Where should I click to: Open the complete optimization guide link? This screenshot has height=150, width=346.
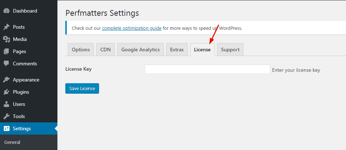[132, 28]
